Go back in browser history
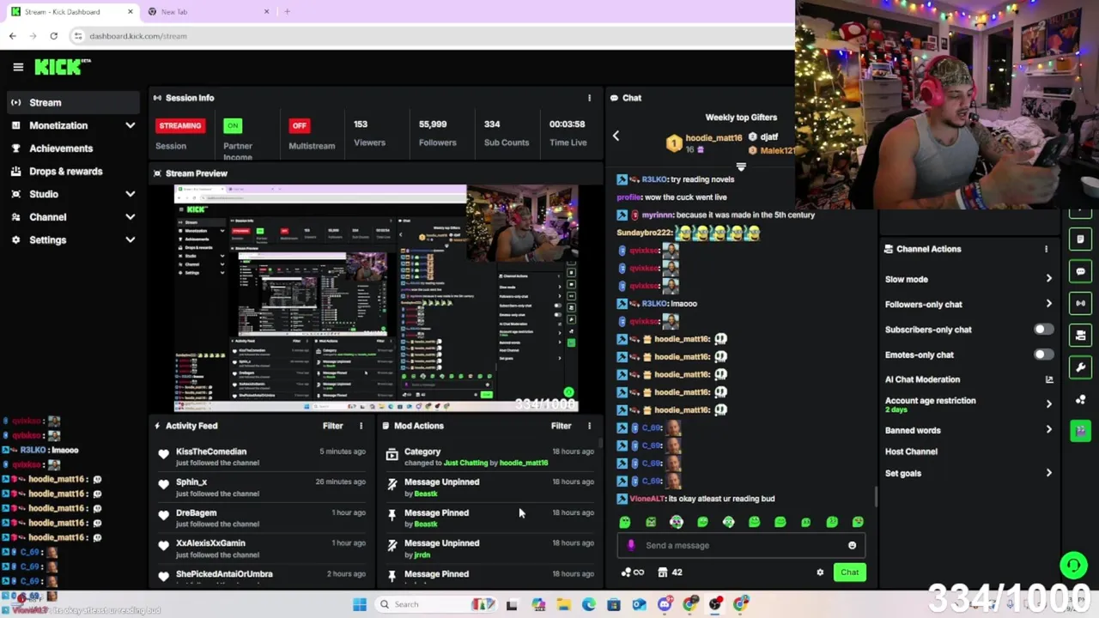 (12, 36)
